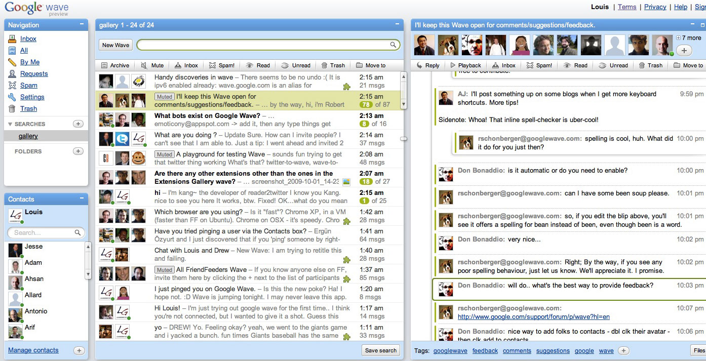Viewport: 706px width, 361px height.
Task: Click the googlewave tag
Action: (450, 350)
